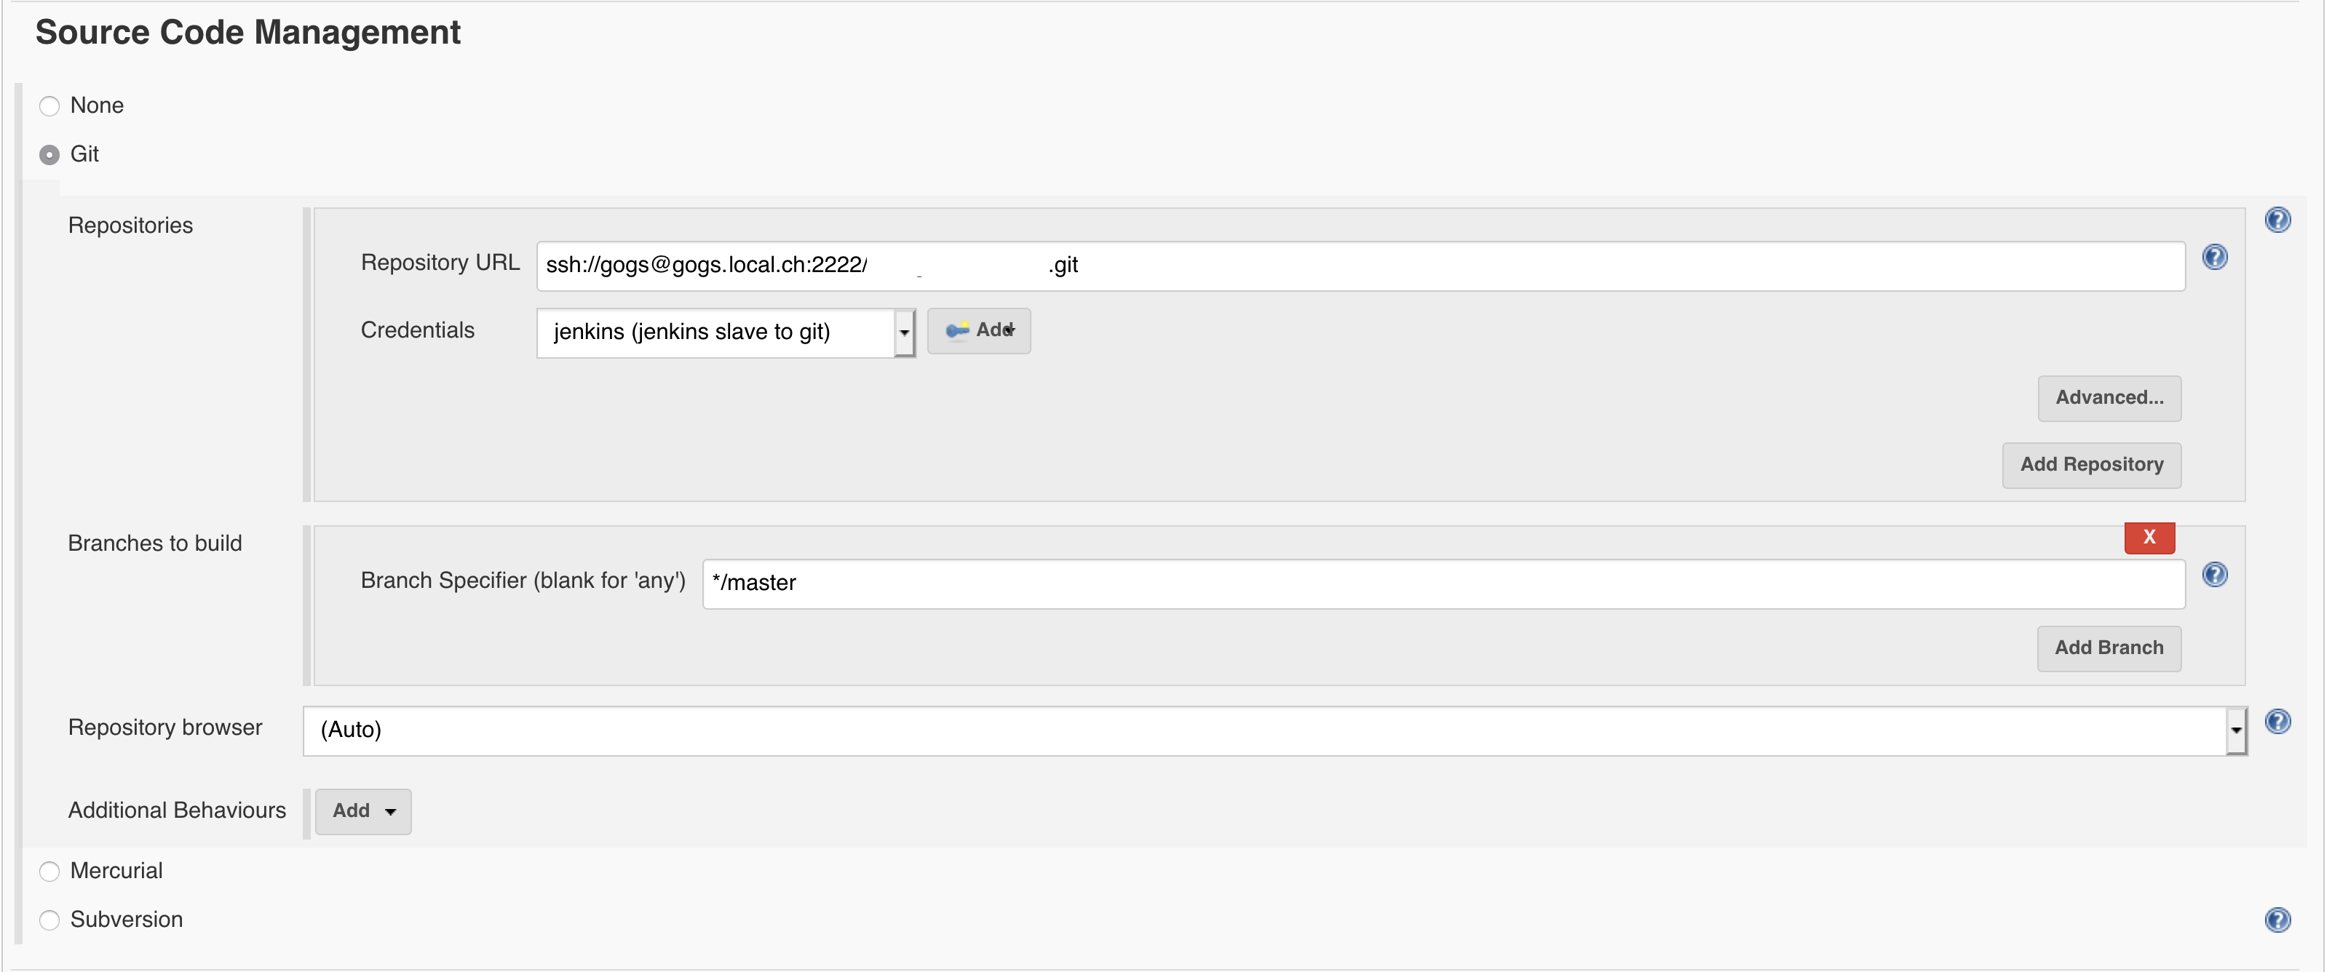Choose Mercurial as source control

[49, 872]
